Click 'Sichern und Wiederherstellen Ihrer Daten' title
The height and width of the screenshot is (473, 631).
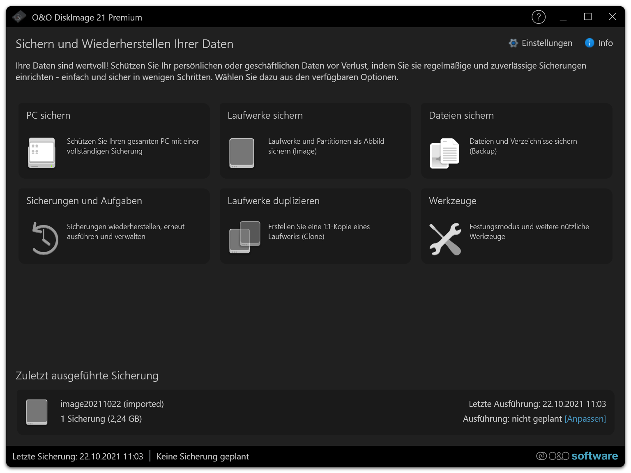(124, 44)
